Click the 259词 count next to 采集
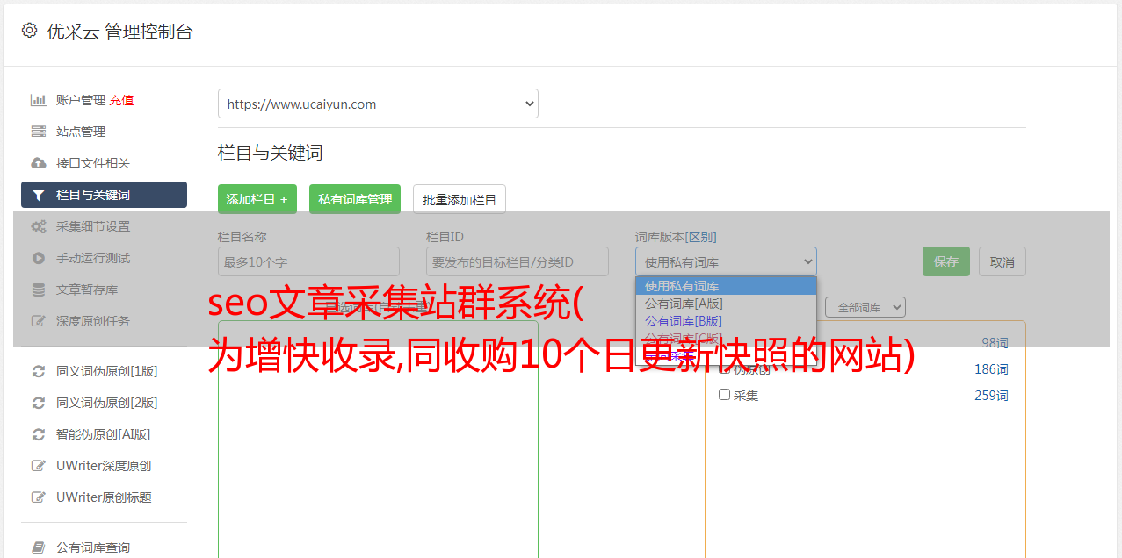Image resolution: width=1122 pixels, height=558 pixels. (991, 396)
